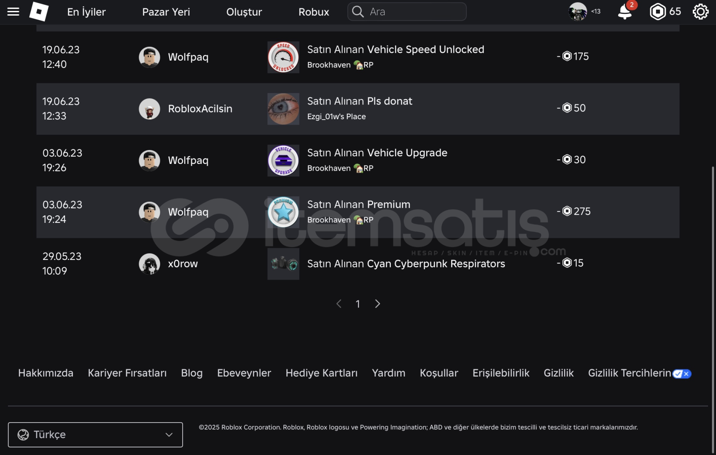Screen dimensions: 716x455
Task: Open the Hakkımızda footer link
Action: [x=46, y=373]
